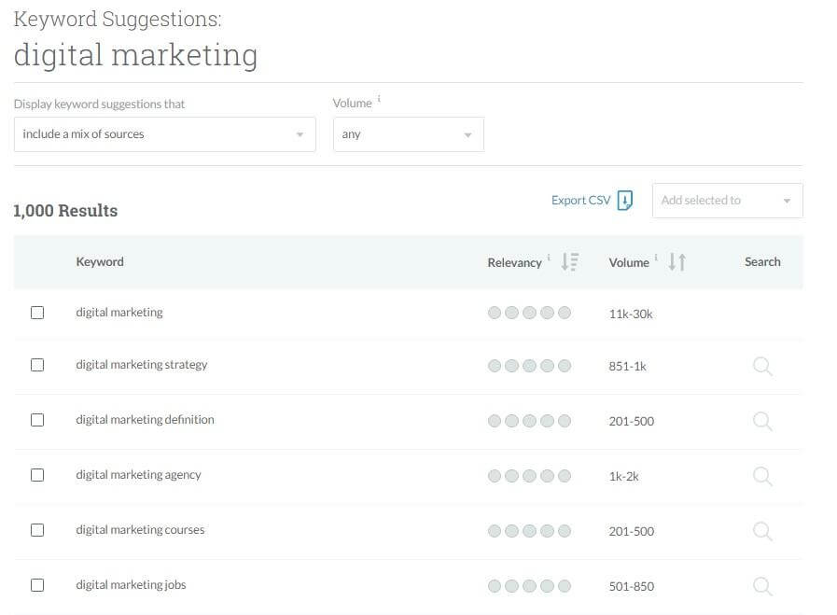This screenshot has width=837, height=615.
Task: Click the Search column header
Action: (762, 261)
